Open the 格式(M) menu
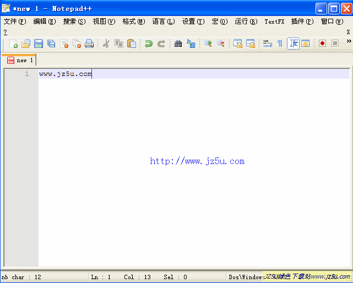Viewport: 353px width, 283px height. point(134,21)
